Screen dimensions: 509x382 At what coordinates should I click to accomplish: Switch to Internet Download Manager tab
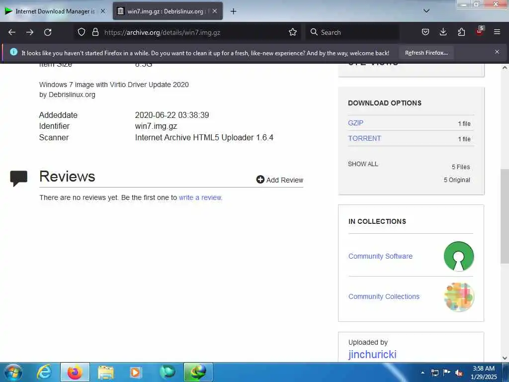click(55, 11)
